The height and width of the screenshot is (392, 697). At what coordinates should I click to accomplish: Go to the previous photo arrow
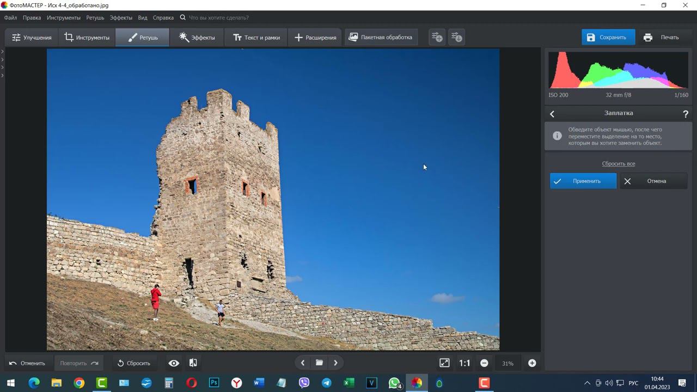303,363
